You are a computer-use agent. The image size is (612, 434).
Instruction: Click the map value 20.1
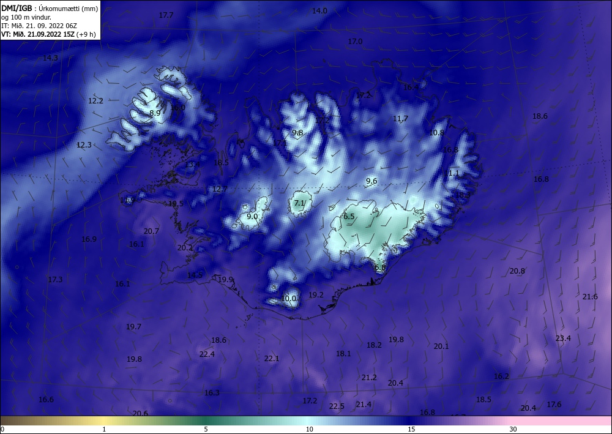pos(441,346)
